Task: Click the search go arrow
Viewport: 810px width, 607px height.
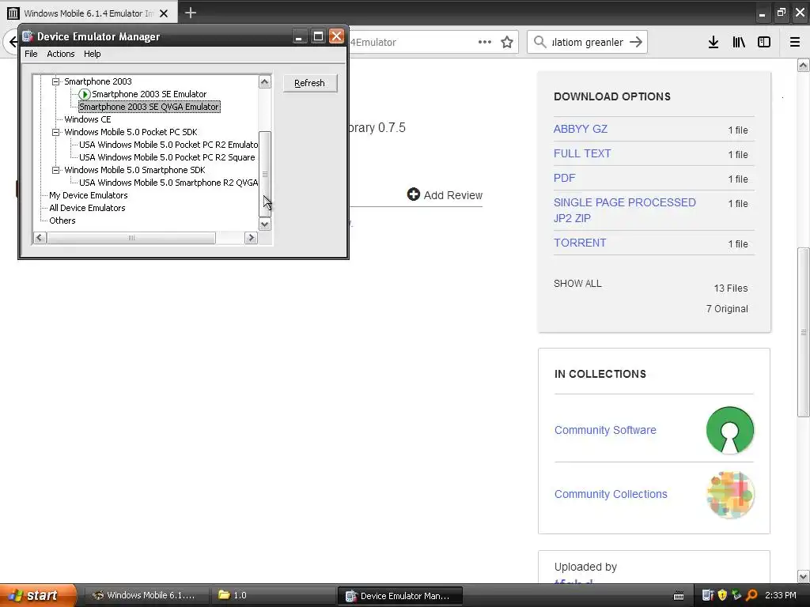Action: pyautogui.click(x=636, y=42)
